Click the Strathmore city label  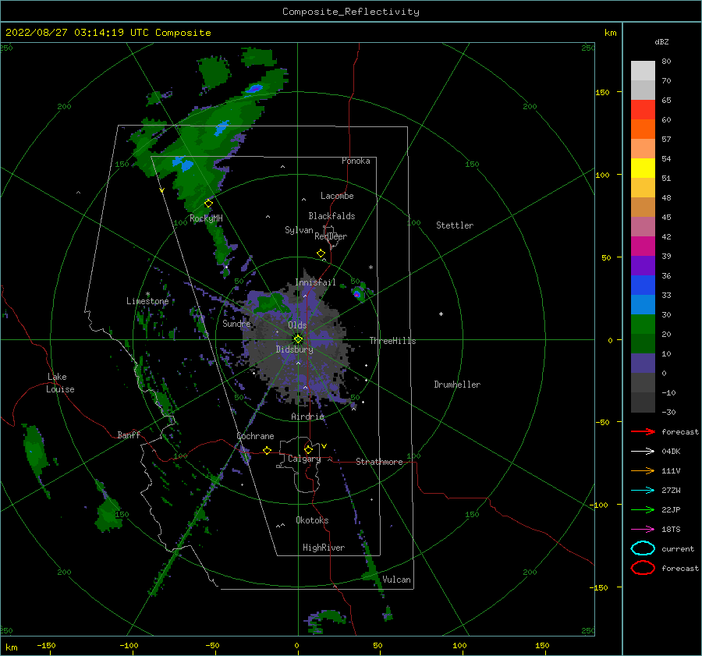380,462
